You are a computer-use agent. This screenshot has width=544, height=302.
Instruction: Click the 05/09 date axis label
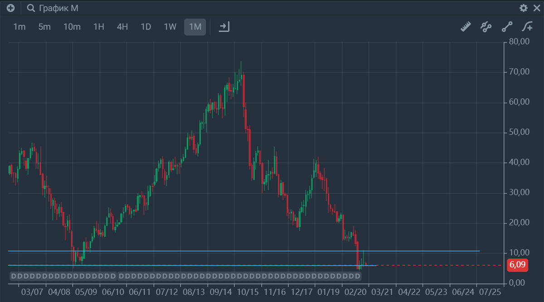pos(86,292)
